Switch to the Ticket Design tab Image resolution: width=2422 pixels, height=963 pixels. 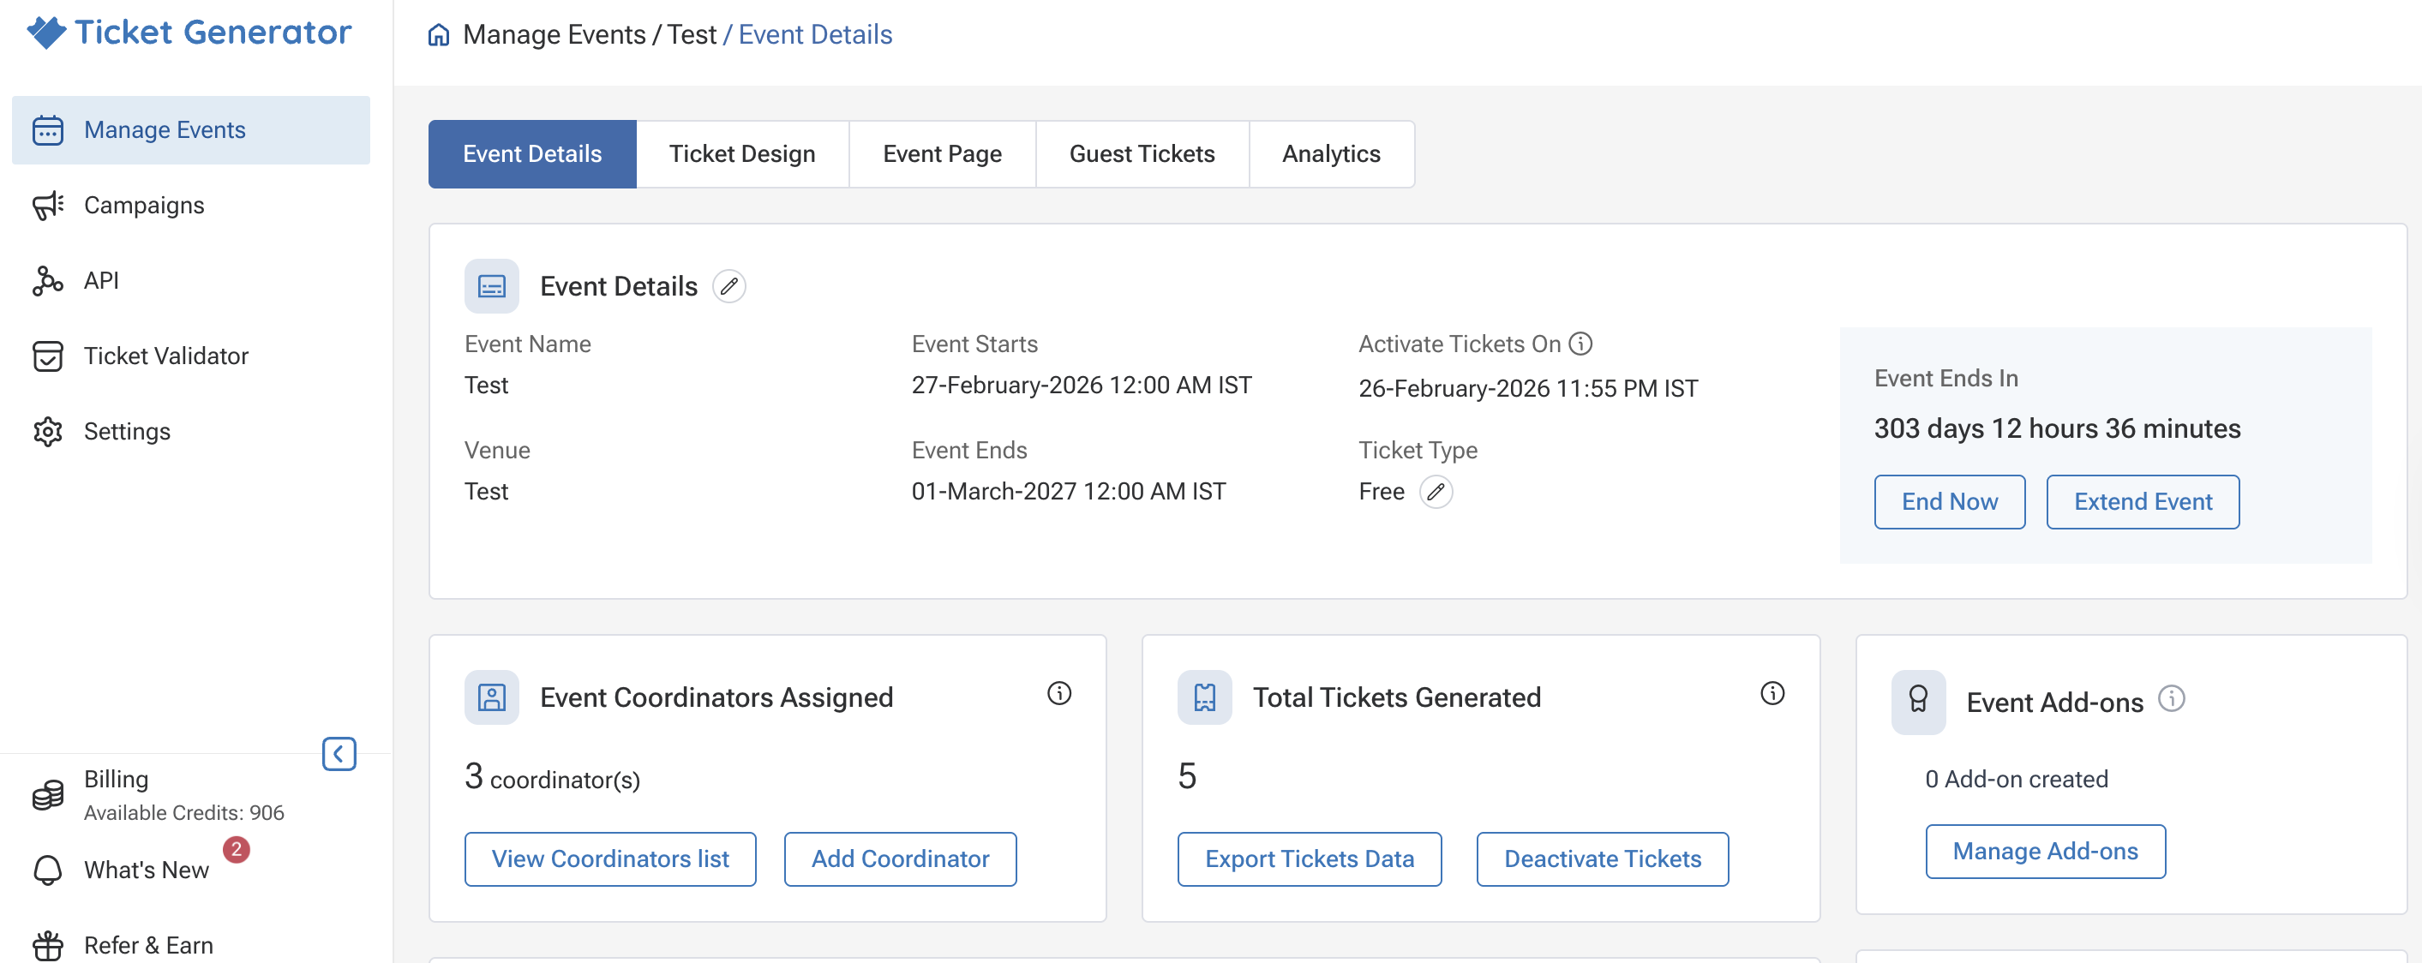742,154
